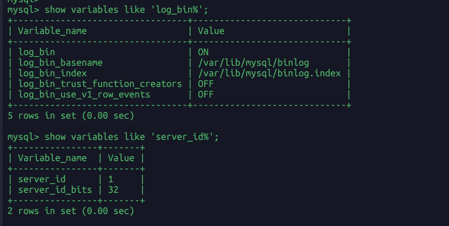The width and height of the screenshot is (449, 226).
Task: Click the log_bin variable name
Action: click(36, 52)
